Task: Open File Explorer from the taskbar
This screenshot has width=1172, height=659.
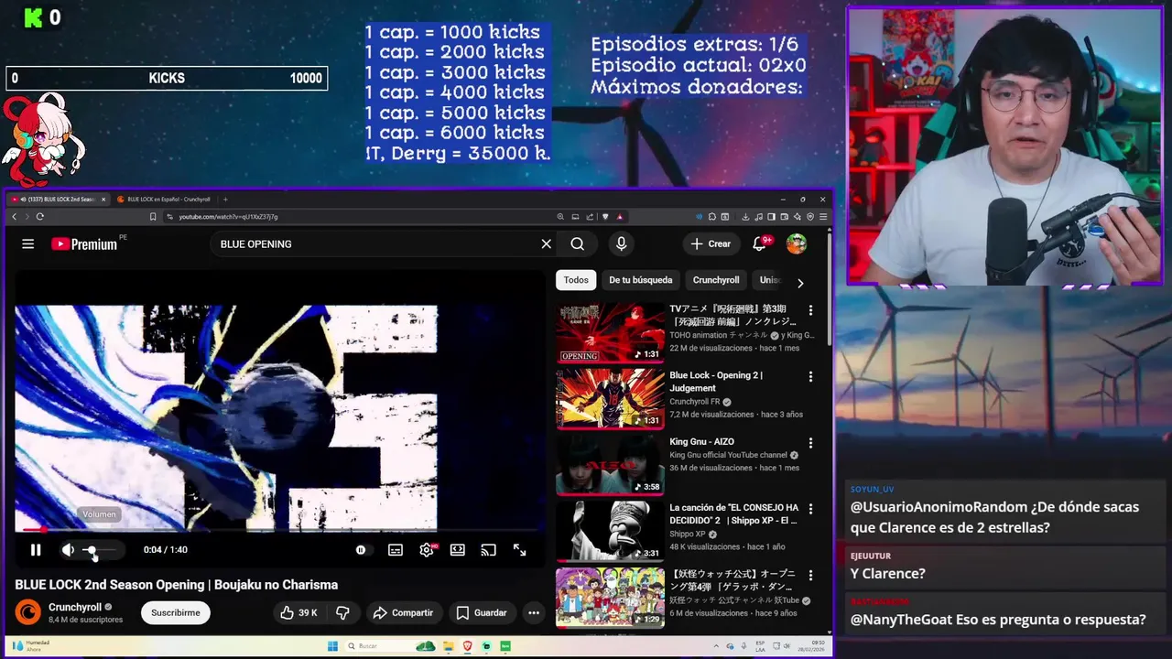Action: (x=448, y=646)
